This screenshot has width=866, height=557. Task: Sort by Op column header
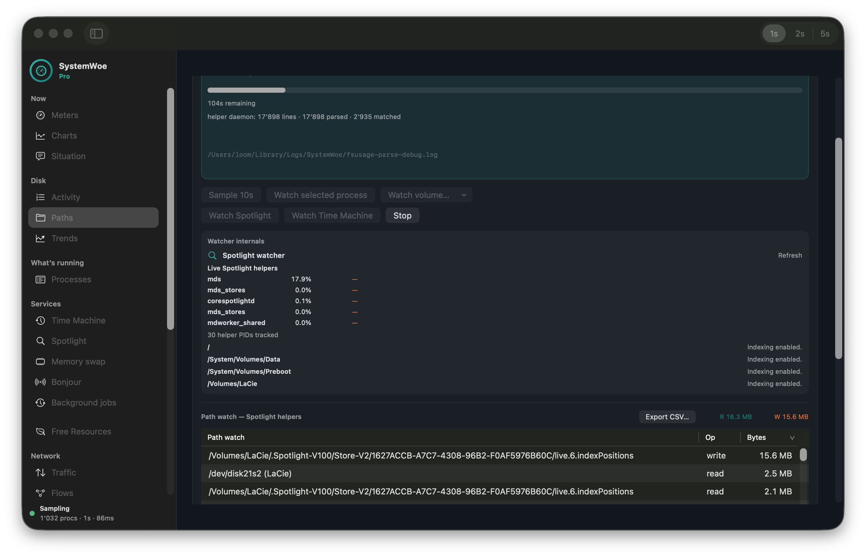click(x=720, y=437)
